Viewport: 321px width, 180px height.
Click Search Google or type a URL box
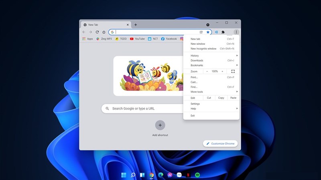pos(142,108)
